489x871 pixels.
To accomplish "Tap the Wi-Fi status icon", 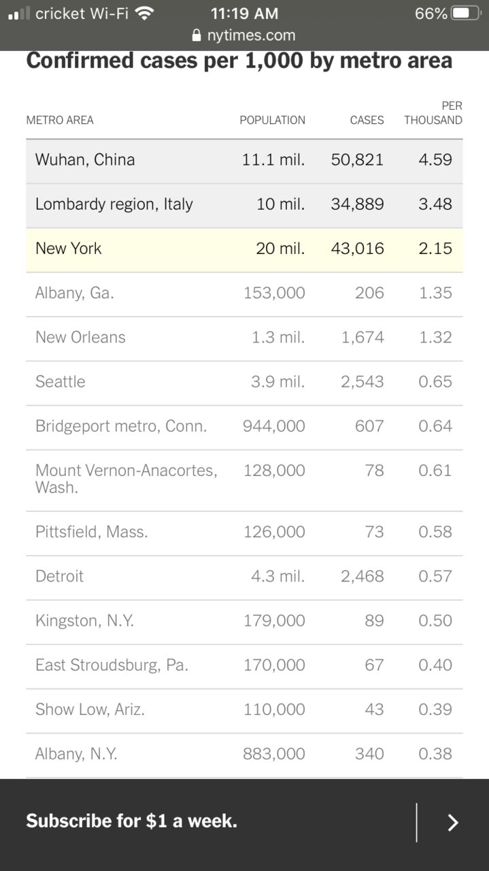I will coord(144,13).
